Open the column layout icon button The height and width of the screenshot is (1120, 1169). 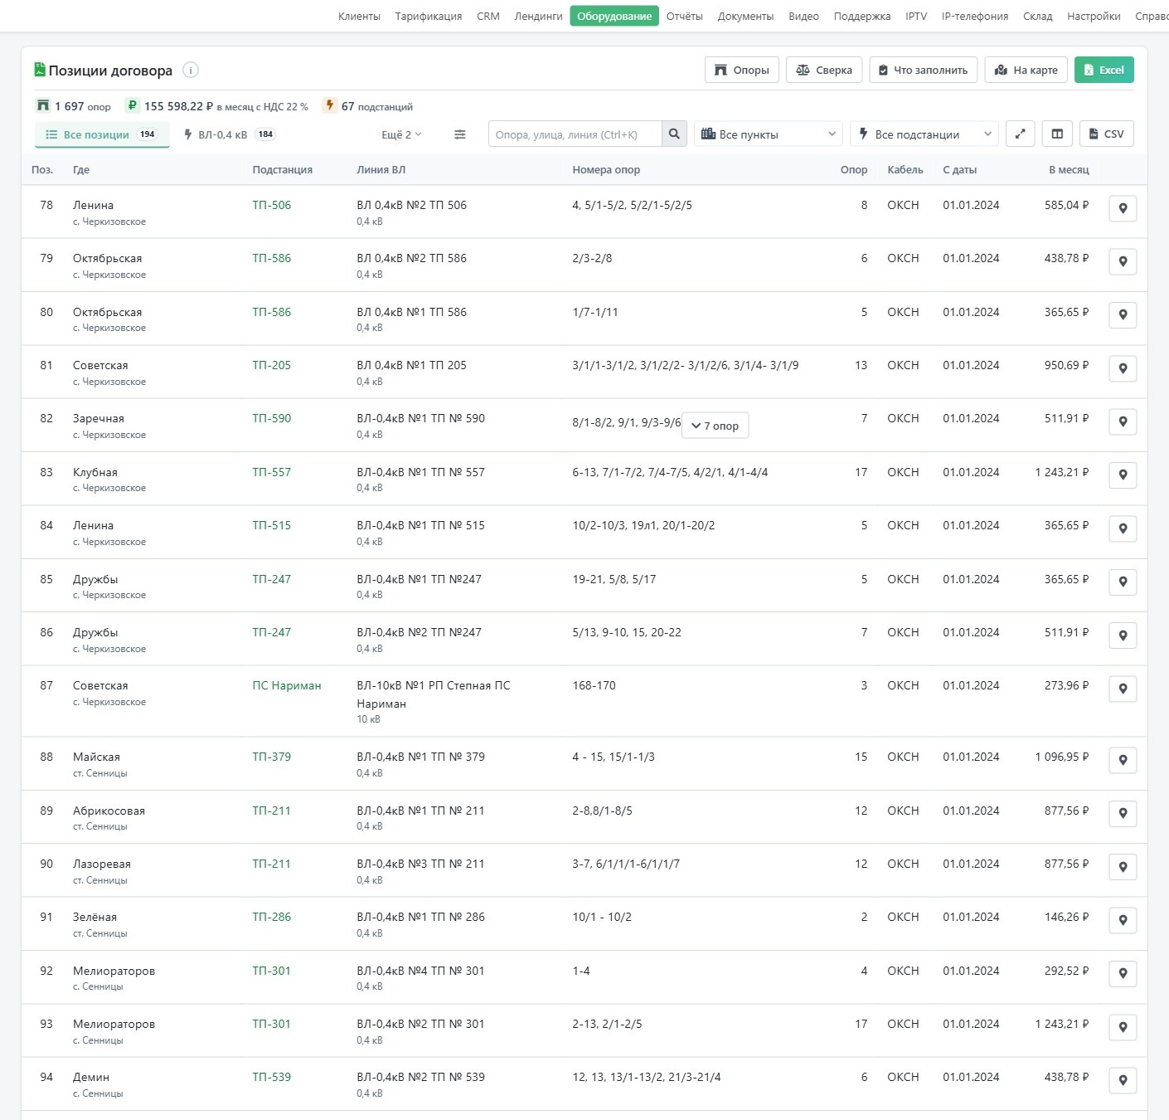pyautogui.click(x=1057, y=134)
